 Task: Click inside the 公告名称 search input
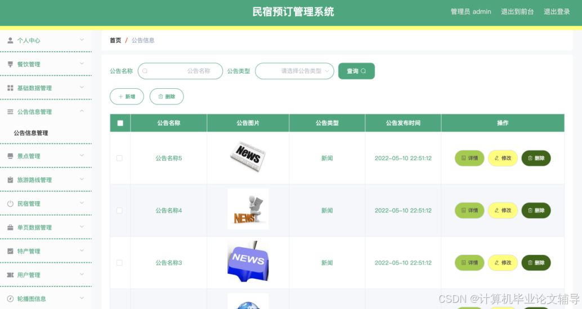(x=180, y=71)
